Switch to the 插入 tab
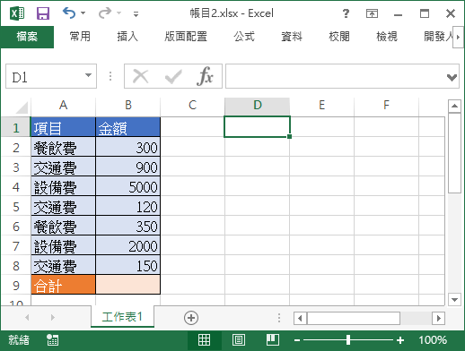 127,37
